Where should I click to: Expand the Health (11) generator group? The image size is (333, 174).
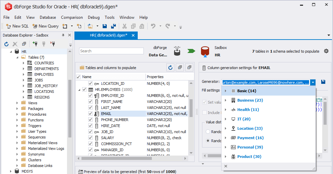pyautogui.click(x=226, y=110)
